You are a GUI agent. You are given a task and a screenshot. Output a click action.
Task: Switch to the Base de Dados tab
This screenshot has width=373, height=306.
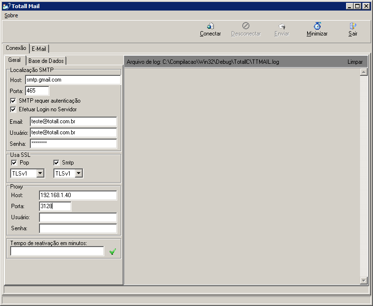pos(46,61)
